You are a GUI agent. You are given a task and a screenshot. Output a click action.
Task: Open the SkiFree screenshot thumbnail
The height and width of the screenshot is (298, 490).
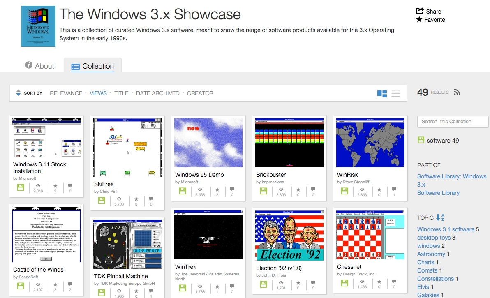tap(127, 148)
